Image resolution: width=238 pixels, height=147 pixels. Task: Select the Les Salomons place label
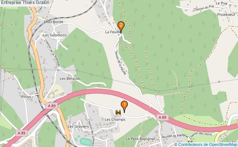pyautogui.click(x=55, y=35)
